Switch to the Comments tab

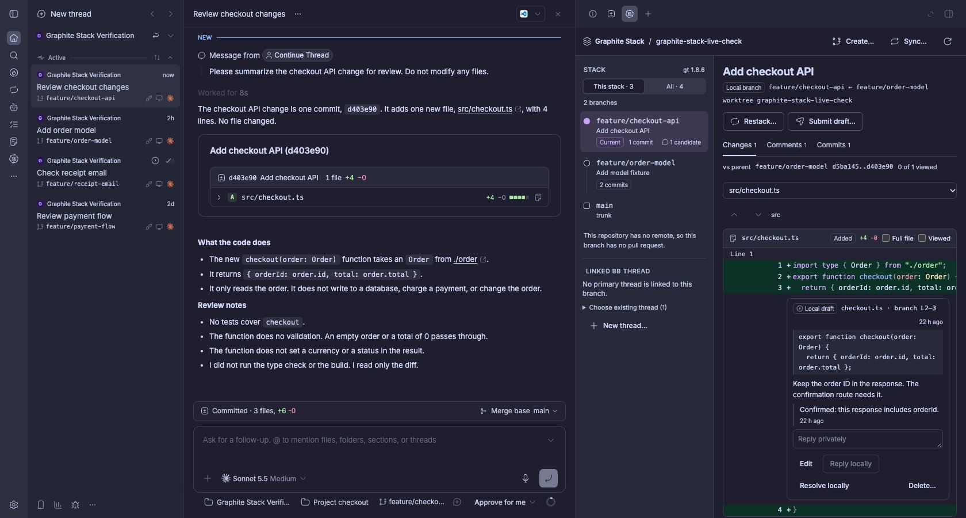[786, 145]
